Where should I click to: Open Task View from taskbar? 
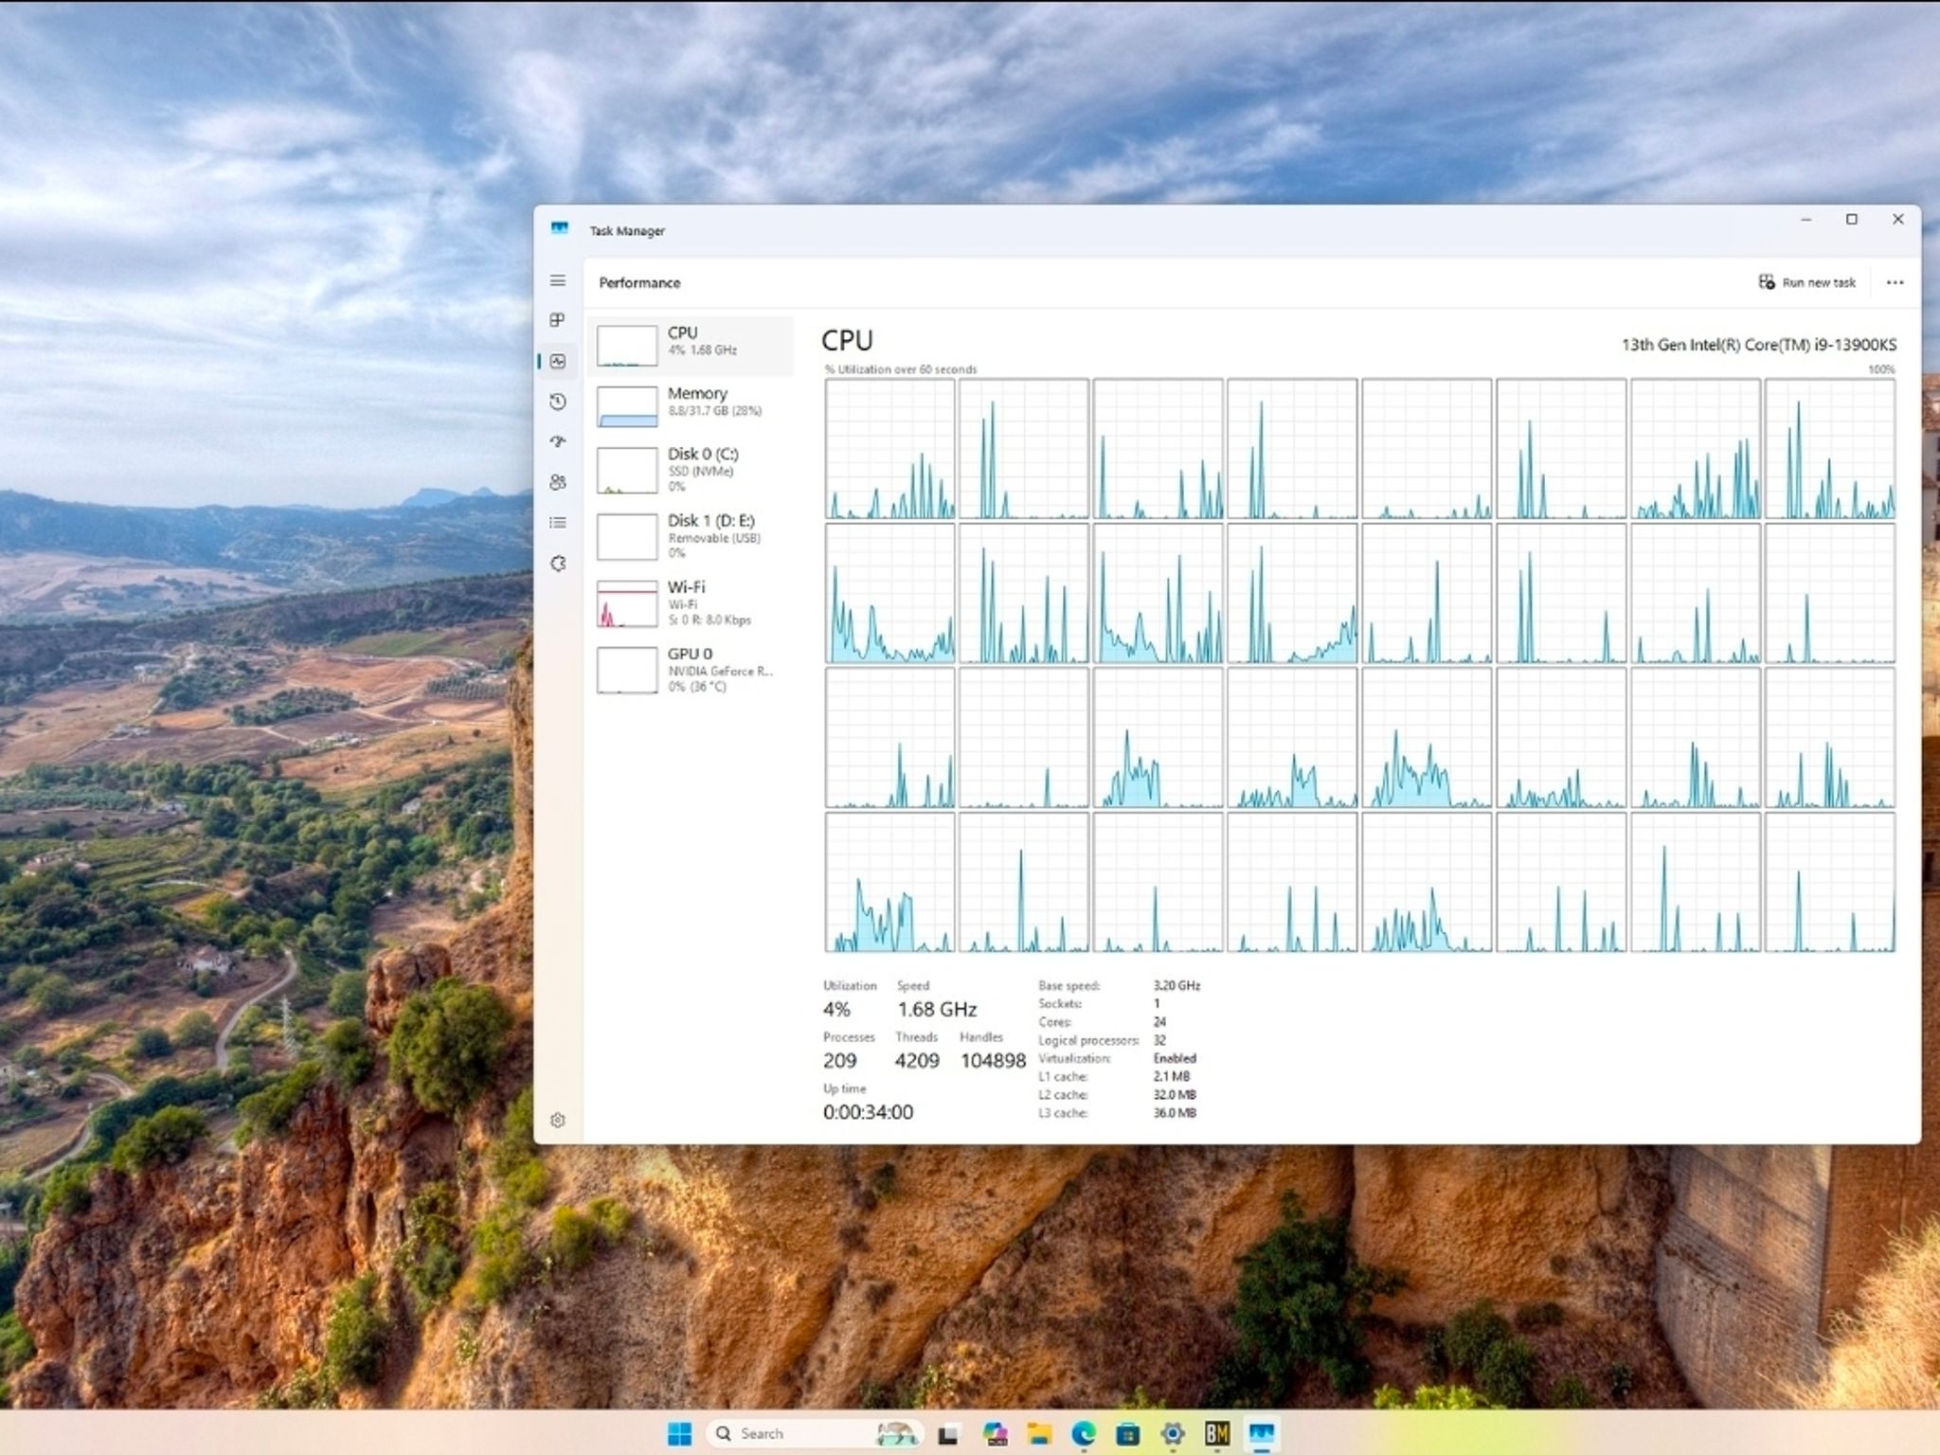[947, 1434]
